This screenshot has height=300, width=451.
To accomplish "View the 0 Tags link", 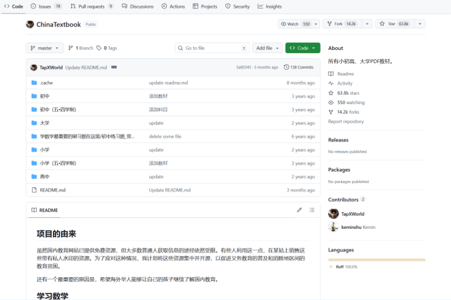I will click(107, 48).
